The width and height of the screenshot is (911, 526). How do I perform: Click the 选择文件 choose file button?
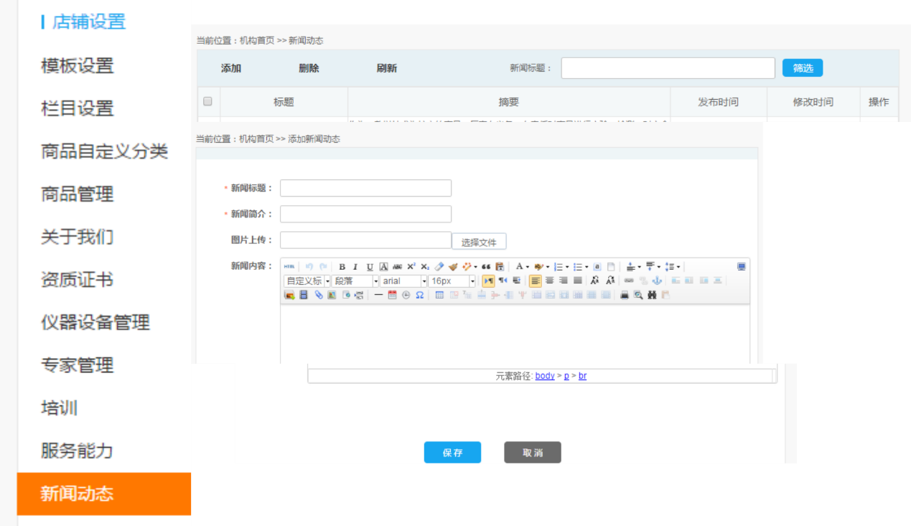point(479,242)
